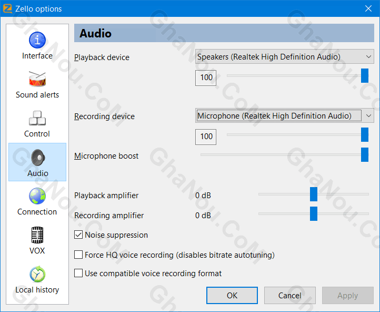Screen dimensions: 380x312
Task: Click the Zello logo in title bar
Action: click(7, 8)
